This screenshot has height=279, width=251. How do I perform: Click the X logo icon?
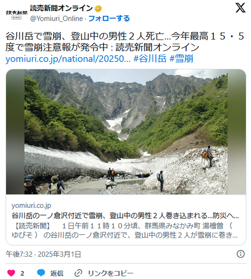240,8
